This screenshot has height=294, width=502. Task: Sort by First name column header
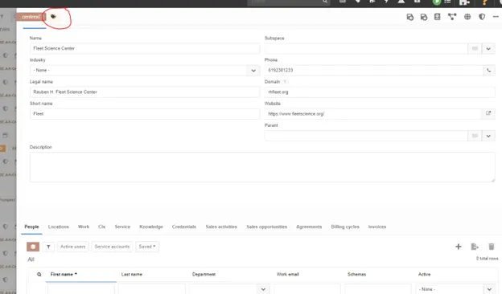click(64, 274)
